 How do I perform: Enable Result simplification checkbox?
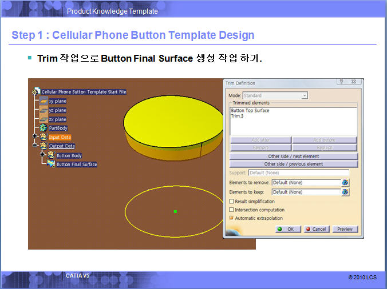pyautogui.click(x=231, y=202)
